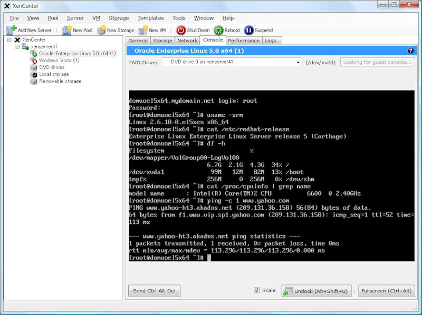Open help via blue question mark icon
Viewport: 422px width, 315px height.
coord(410,51)
